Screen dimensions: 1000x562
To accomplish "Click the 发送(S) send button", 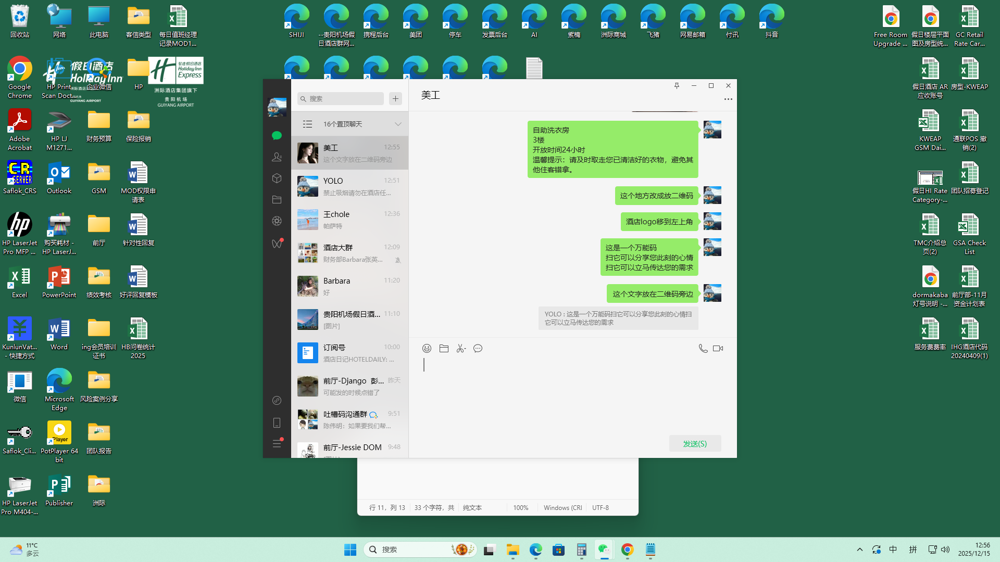I will (x=695, y=444).
